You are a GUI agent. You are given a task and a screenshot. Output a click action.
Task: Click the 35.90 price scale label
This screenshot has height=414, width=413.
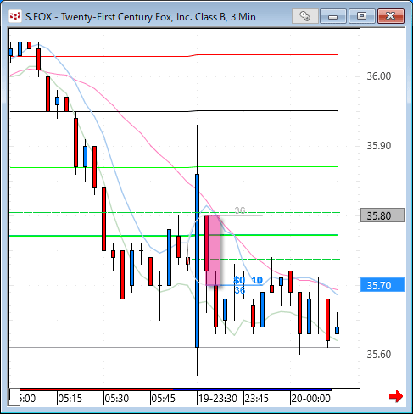pyautogui.click(x=379, y=146)
